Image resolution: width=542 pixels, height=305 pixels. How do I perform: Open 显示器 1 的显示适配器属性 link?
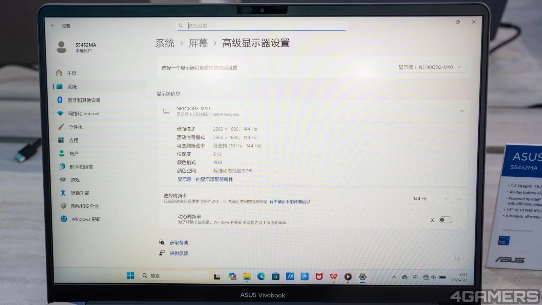tap(205, 179)
